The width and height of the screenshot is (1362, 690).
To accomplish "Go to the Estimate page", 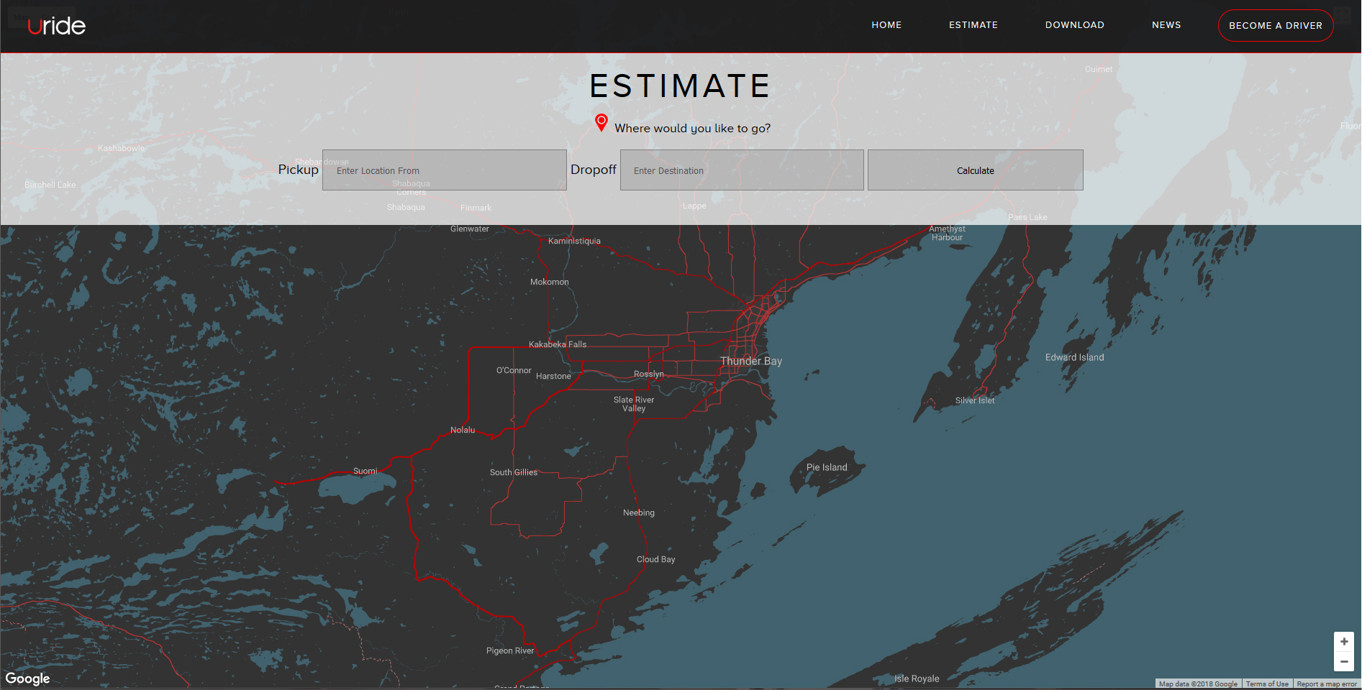I will pos(973,25).
